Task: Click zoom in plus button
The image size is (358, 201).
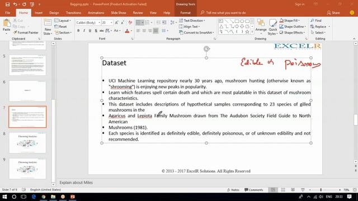Action: click(340, 190)
